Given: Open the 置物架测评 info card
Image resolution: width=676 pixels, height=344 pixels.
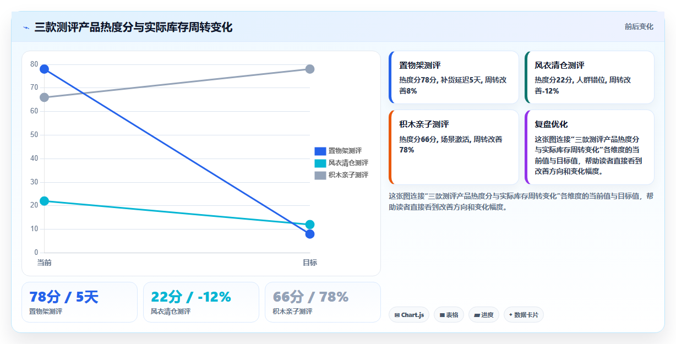Looking at the screenshot, I should coord(454,78).
